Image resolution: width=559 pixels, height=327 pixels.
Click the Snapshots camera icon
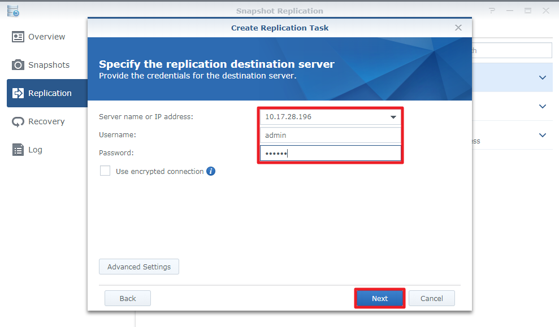click(18, 65)
